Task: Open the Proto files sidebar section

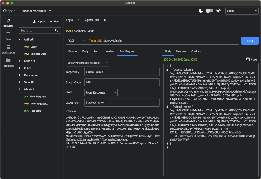Action: [8, 63]
